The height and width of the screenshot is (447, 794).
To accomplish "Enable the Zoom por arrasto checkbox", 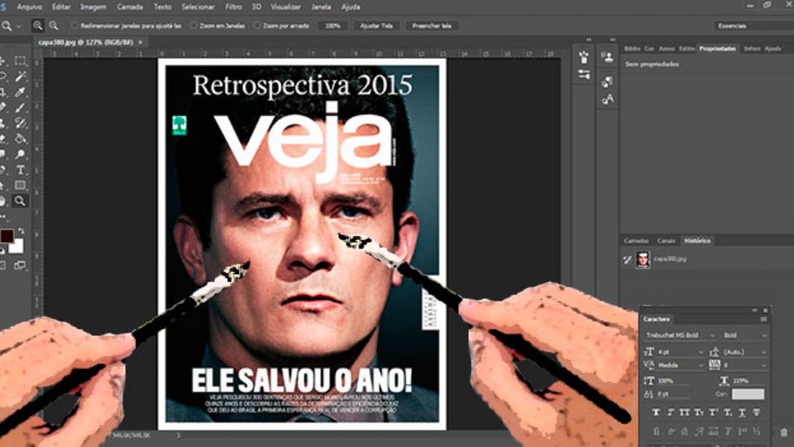I will (256, 26).
